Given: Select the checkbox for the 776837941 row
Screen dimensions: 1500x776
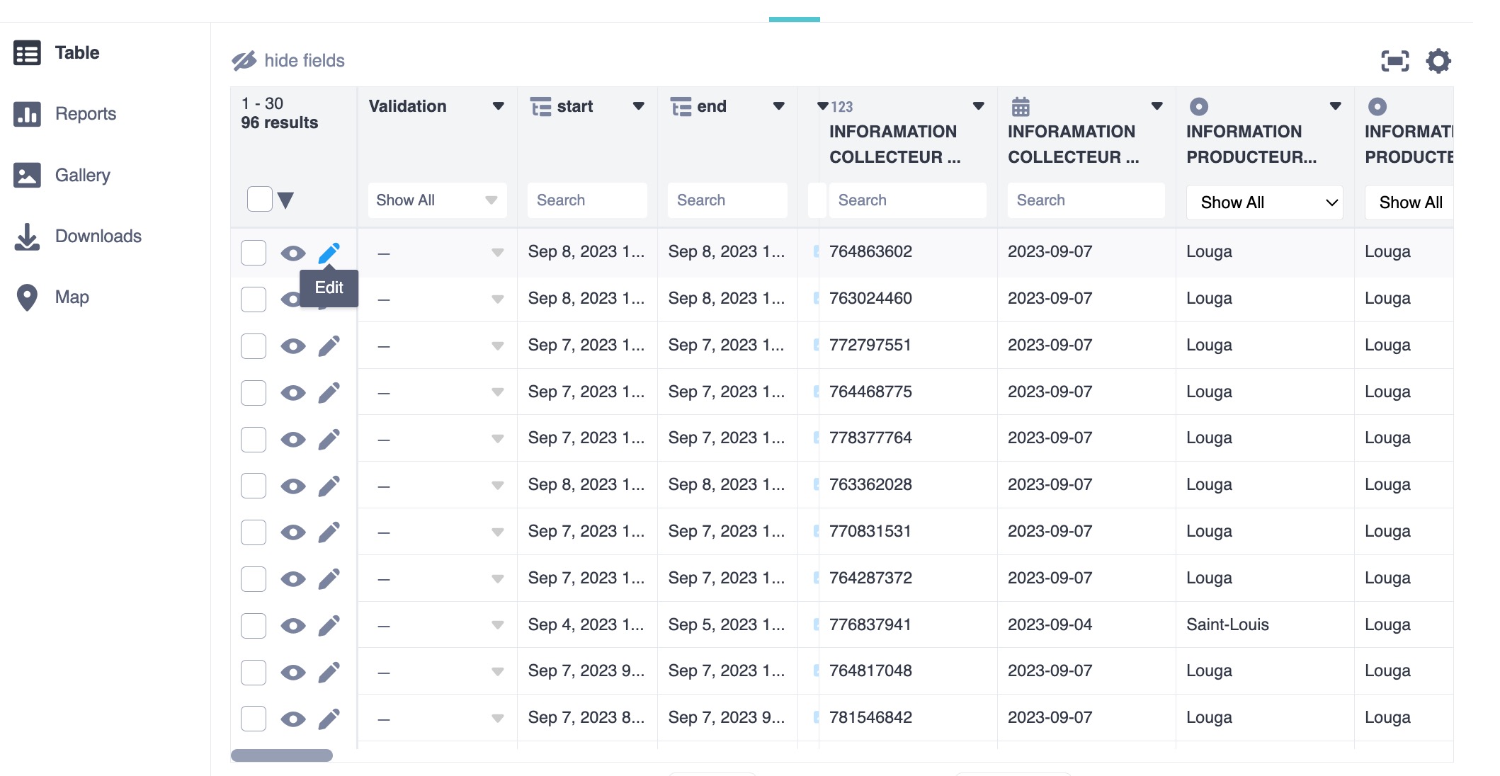Looking at the screenshot, I should pos(254,626).
